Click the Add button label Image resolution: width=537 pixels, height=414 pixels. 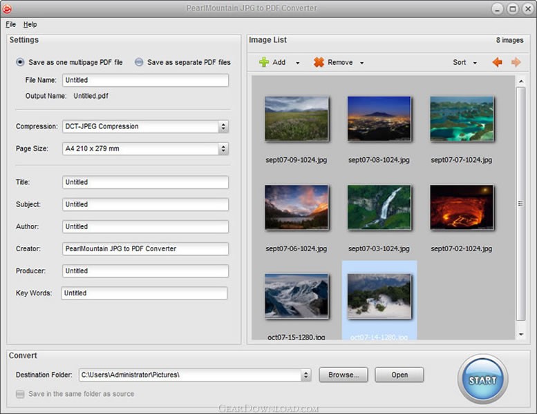279,62
